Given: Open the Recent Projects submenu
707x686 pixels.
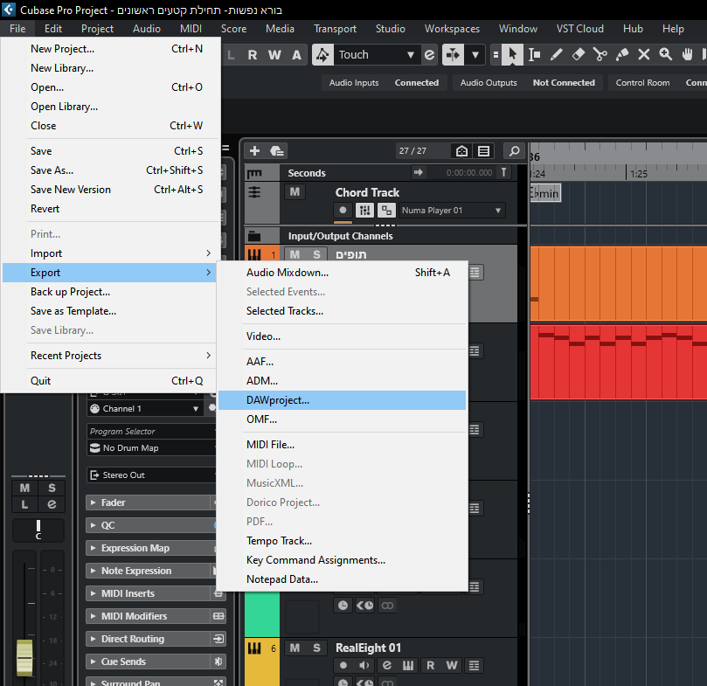Looking at the screenshot, I should pyautogui.click(x=110, y=356).
